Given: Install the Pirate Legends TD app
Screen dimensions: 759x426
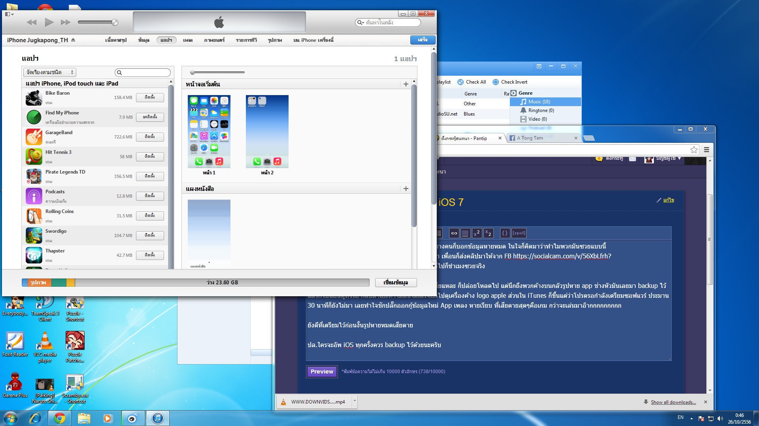Looking at the screenshot, I should click(x=150, y=176).
